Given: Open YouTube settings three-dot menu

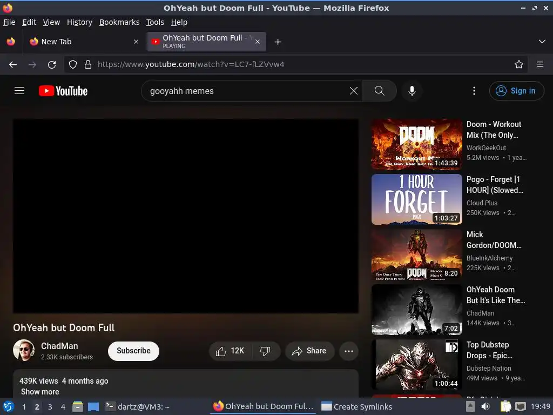Looking at the screenshot, I should click(x=474, y=91).
